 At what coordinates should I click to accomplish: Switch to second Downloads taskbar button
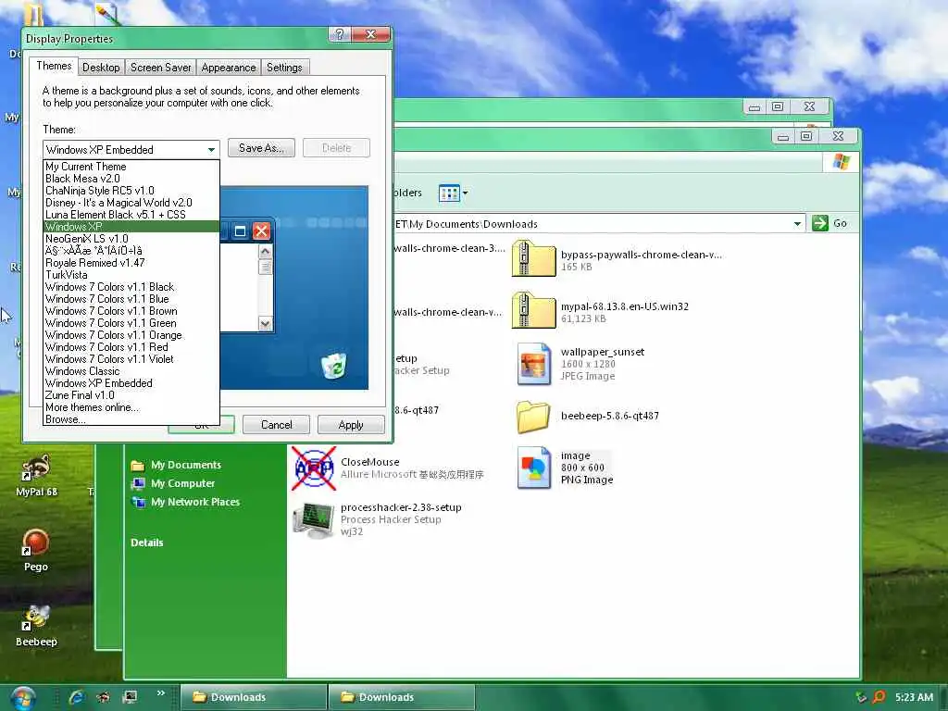[402, 697]
